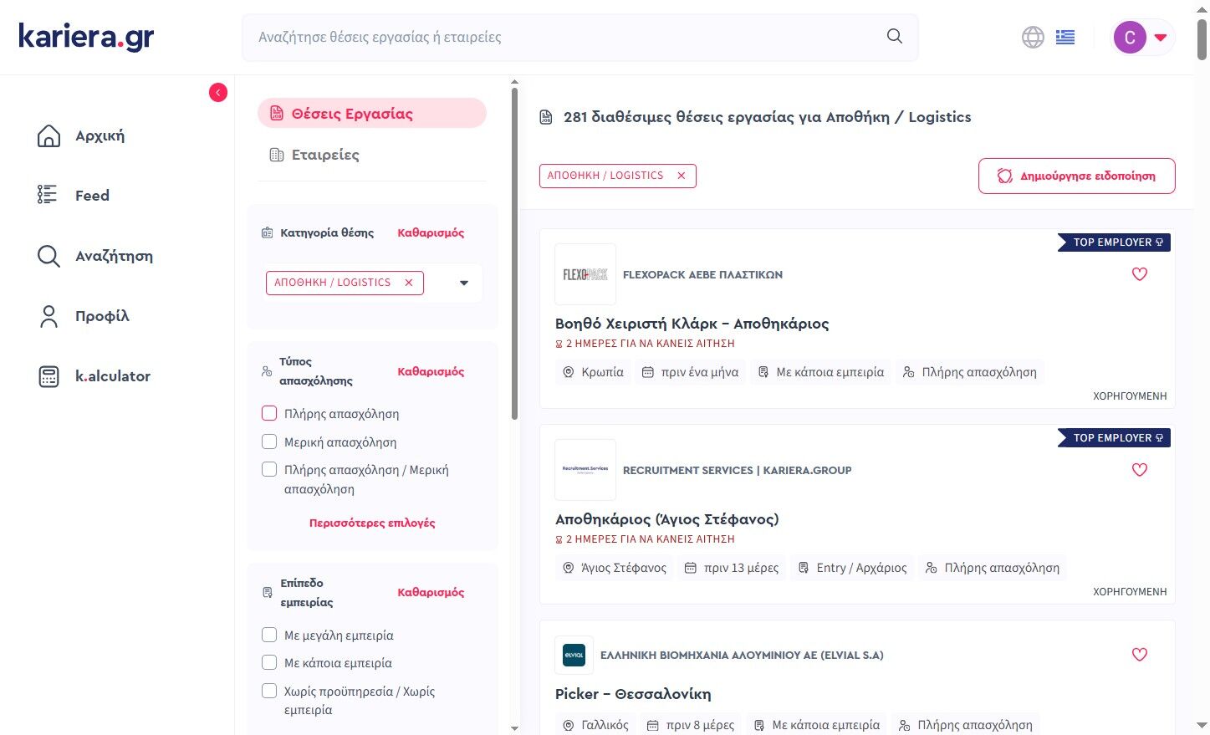1210x735 pixels.
Task: Click the kariera.gr logo
Action: 86,37
